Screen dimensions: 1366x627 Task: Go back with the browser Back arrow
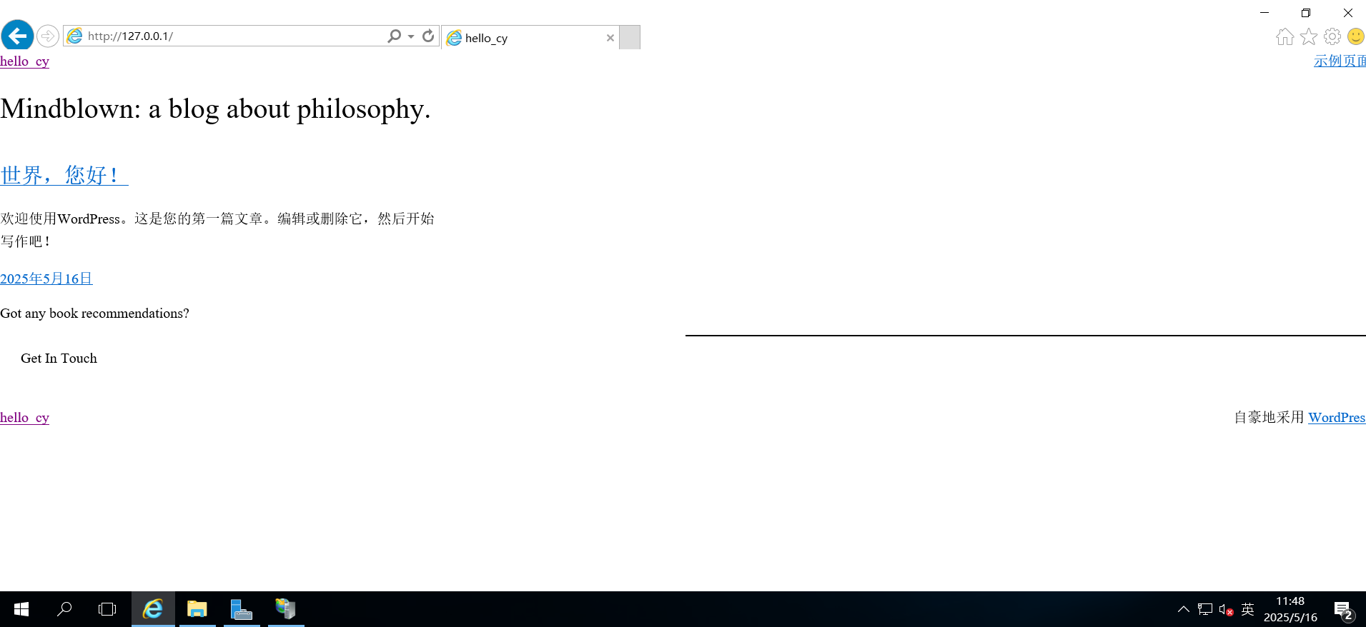click(17, 35)
